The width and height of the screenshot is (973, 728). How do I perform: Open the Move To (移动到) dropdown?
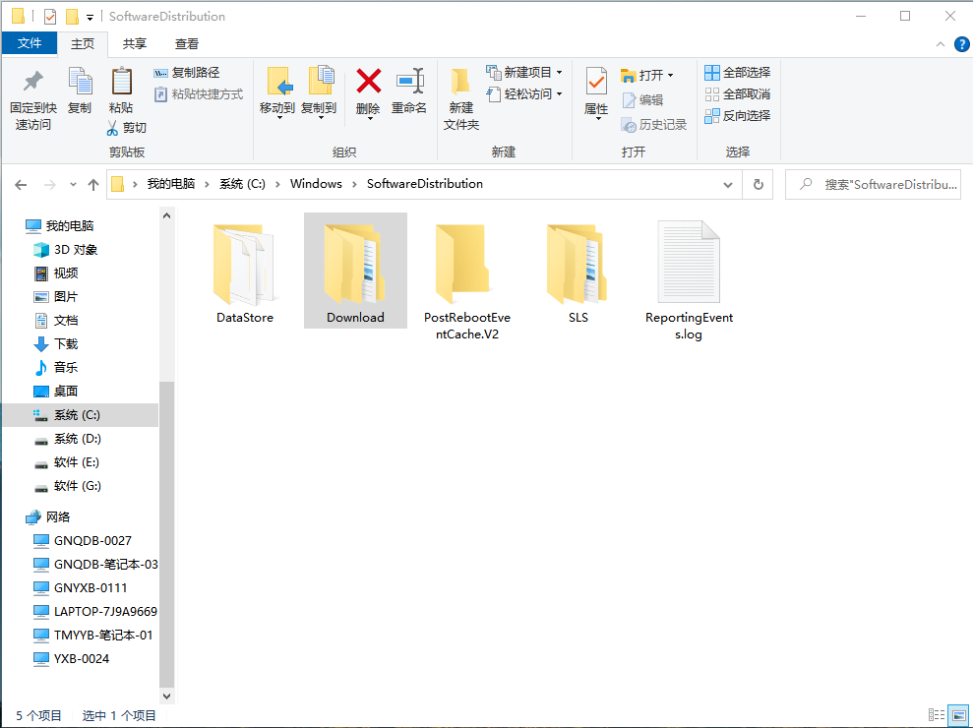(276, 91)
